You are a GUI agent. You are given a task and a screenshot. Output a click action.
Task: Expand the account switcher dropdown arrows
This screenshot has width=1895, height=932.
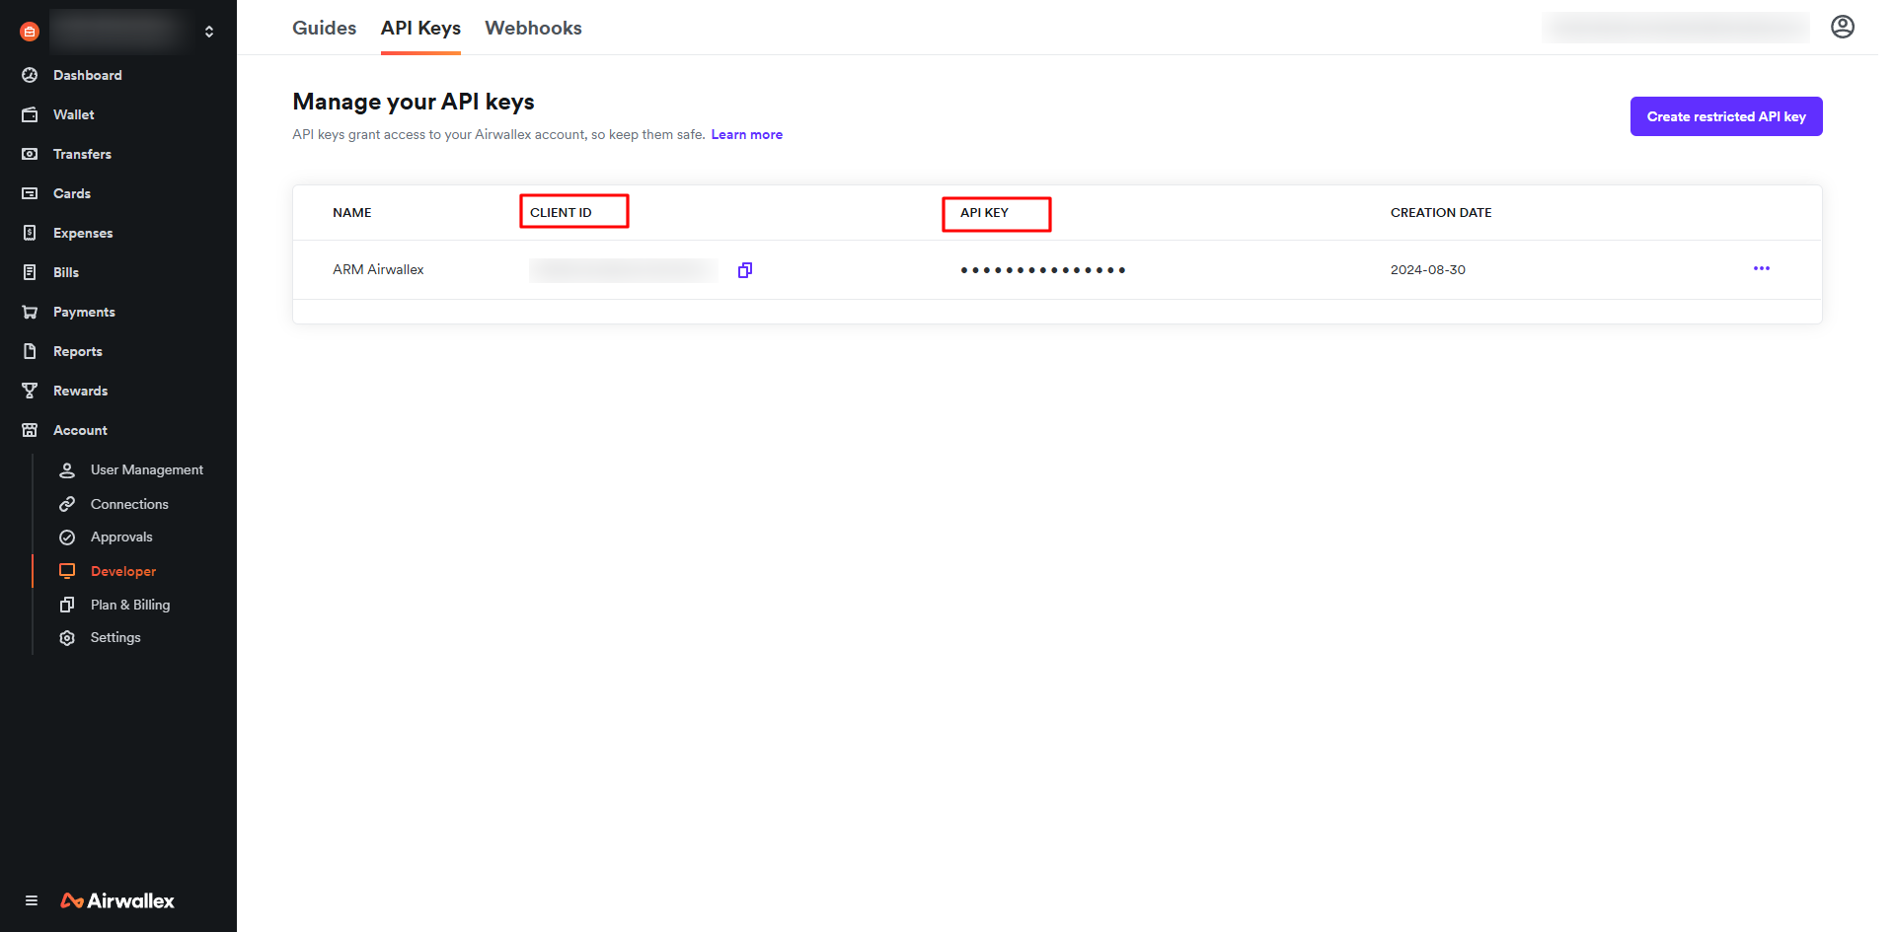(209, 32)
